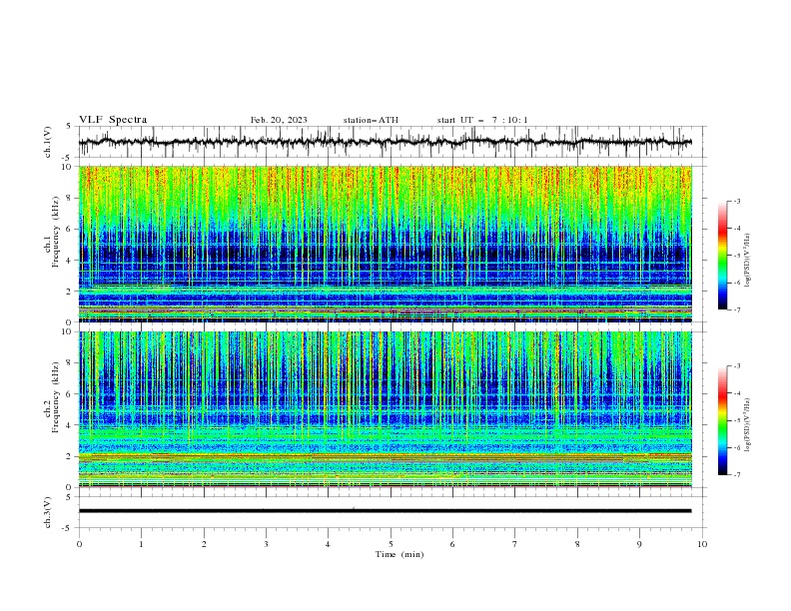Click the "ch.1(V)" axis label
Screen dimensions: 791x611
[x=48, y=142]
